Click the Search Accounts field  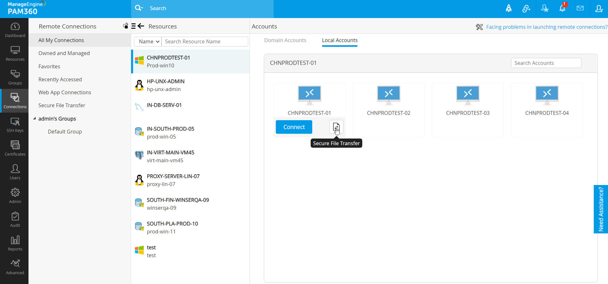(546, 63)
